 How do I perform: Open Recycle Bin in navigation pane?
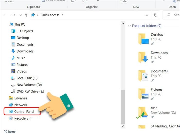20,118
